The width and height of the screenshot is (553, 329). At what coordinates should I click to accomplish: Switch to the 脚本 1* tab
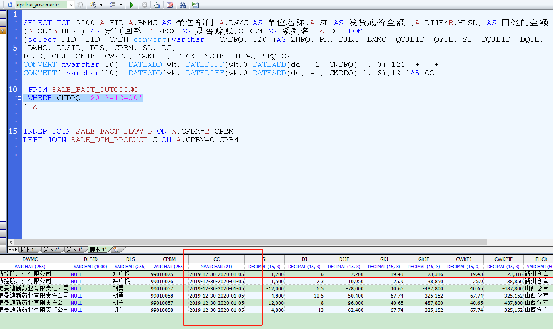pyautogui.click(x=29, y=249)
